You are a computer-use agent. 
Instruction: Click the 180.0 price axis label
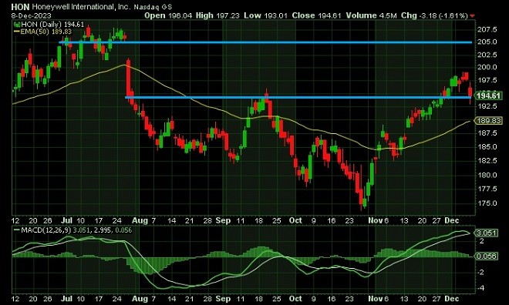(x=487, y=175)
